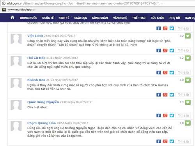
Task: Share Việt Long's comment on Google Plus
Action: (165, 50)
